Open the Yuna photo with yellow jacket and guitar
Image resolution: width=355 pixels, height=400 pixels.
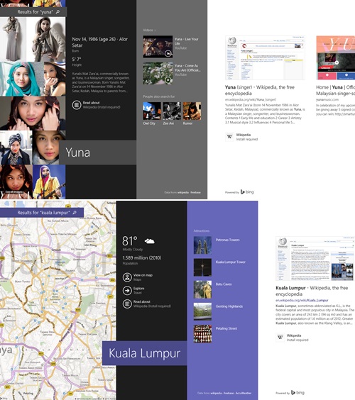pyautogui.click(x=49, y=182)
